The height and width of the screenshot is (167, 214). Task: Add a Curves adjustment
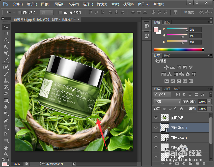pos(179,67)
